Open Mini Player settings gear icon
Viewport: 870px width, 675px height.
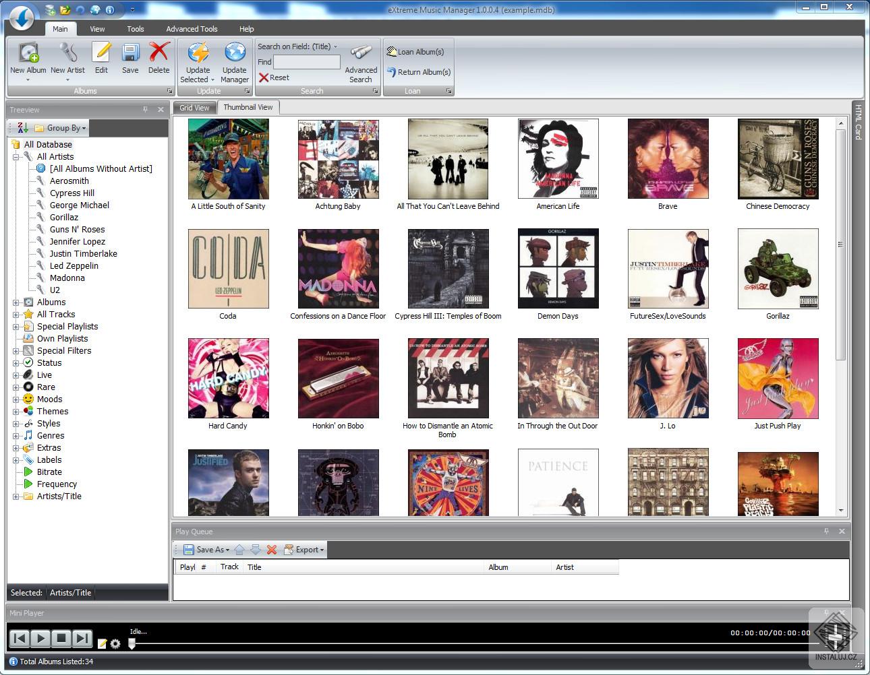point(115,644)
